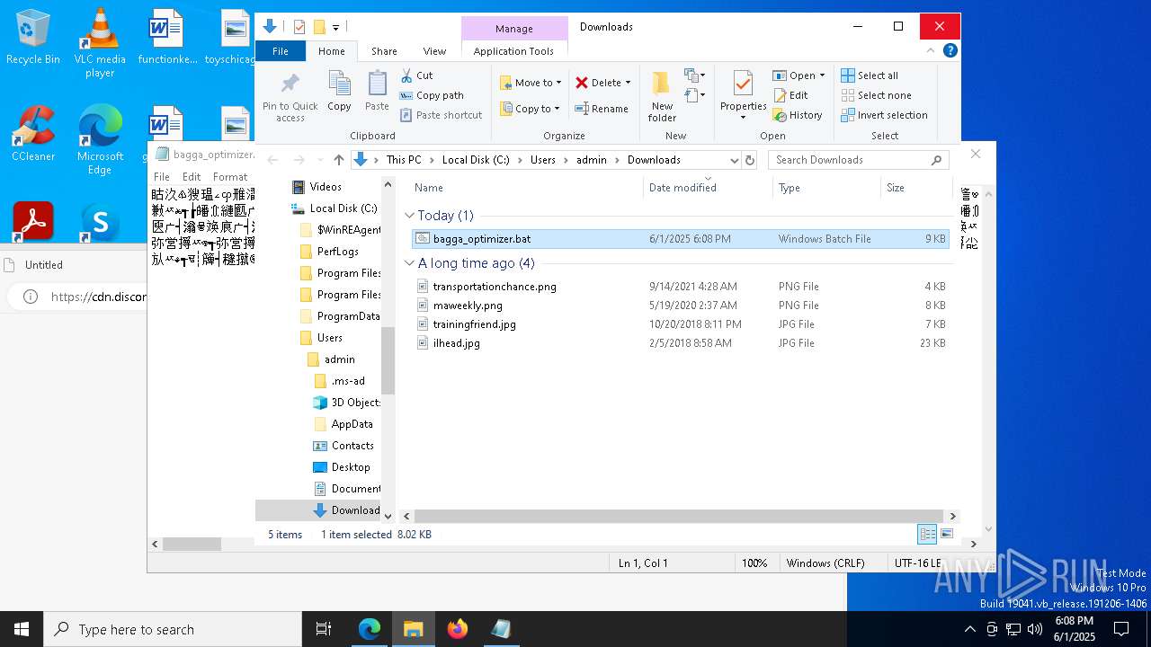Image resolution: width=1151 pixels, height=647 pixels.
Task: Collapse 'A long time ago (4)' group
Action: pyautogui.click(x=409, y=263)
